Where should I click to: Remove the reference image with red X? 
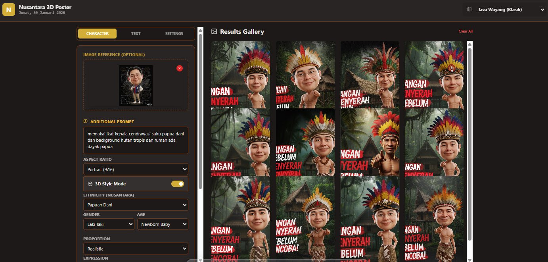[x=180, y=68]
